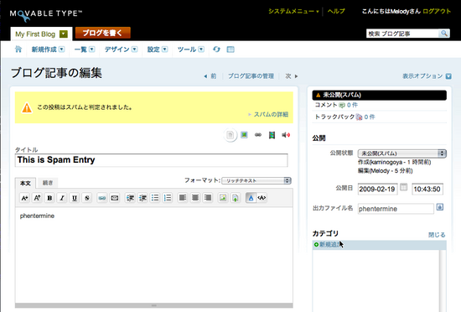
Task: Center align text
Action: [195, 198]
